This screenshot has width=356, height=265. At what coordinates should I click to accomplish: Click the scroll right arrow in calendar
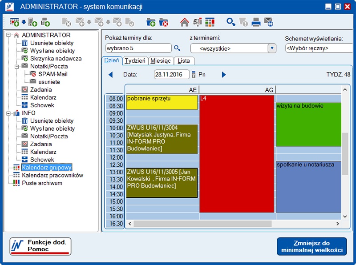338,224
